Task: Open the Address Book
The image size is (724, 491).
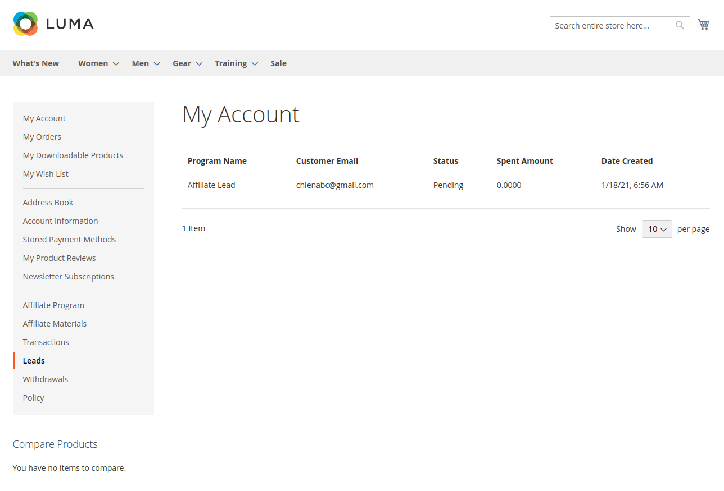Action: click(x=48, y=203)
